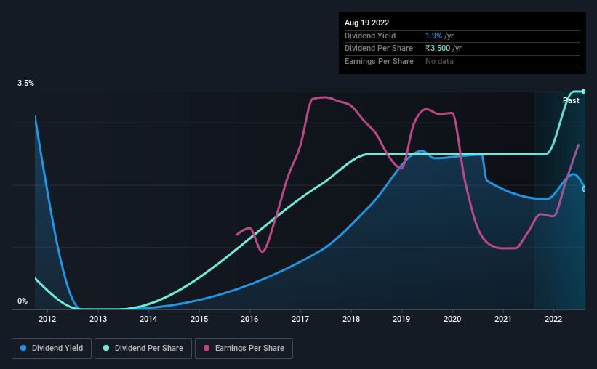The width and height of the screenshot is (597, 369).
Task: Click the 2013 x-axis label
Action: (x=98, y=319)
